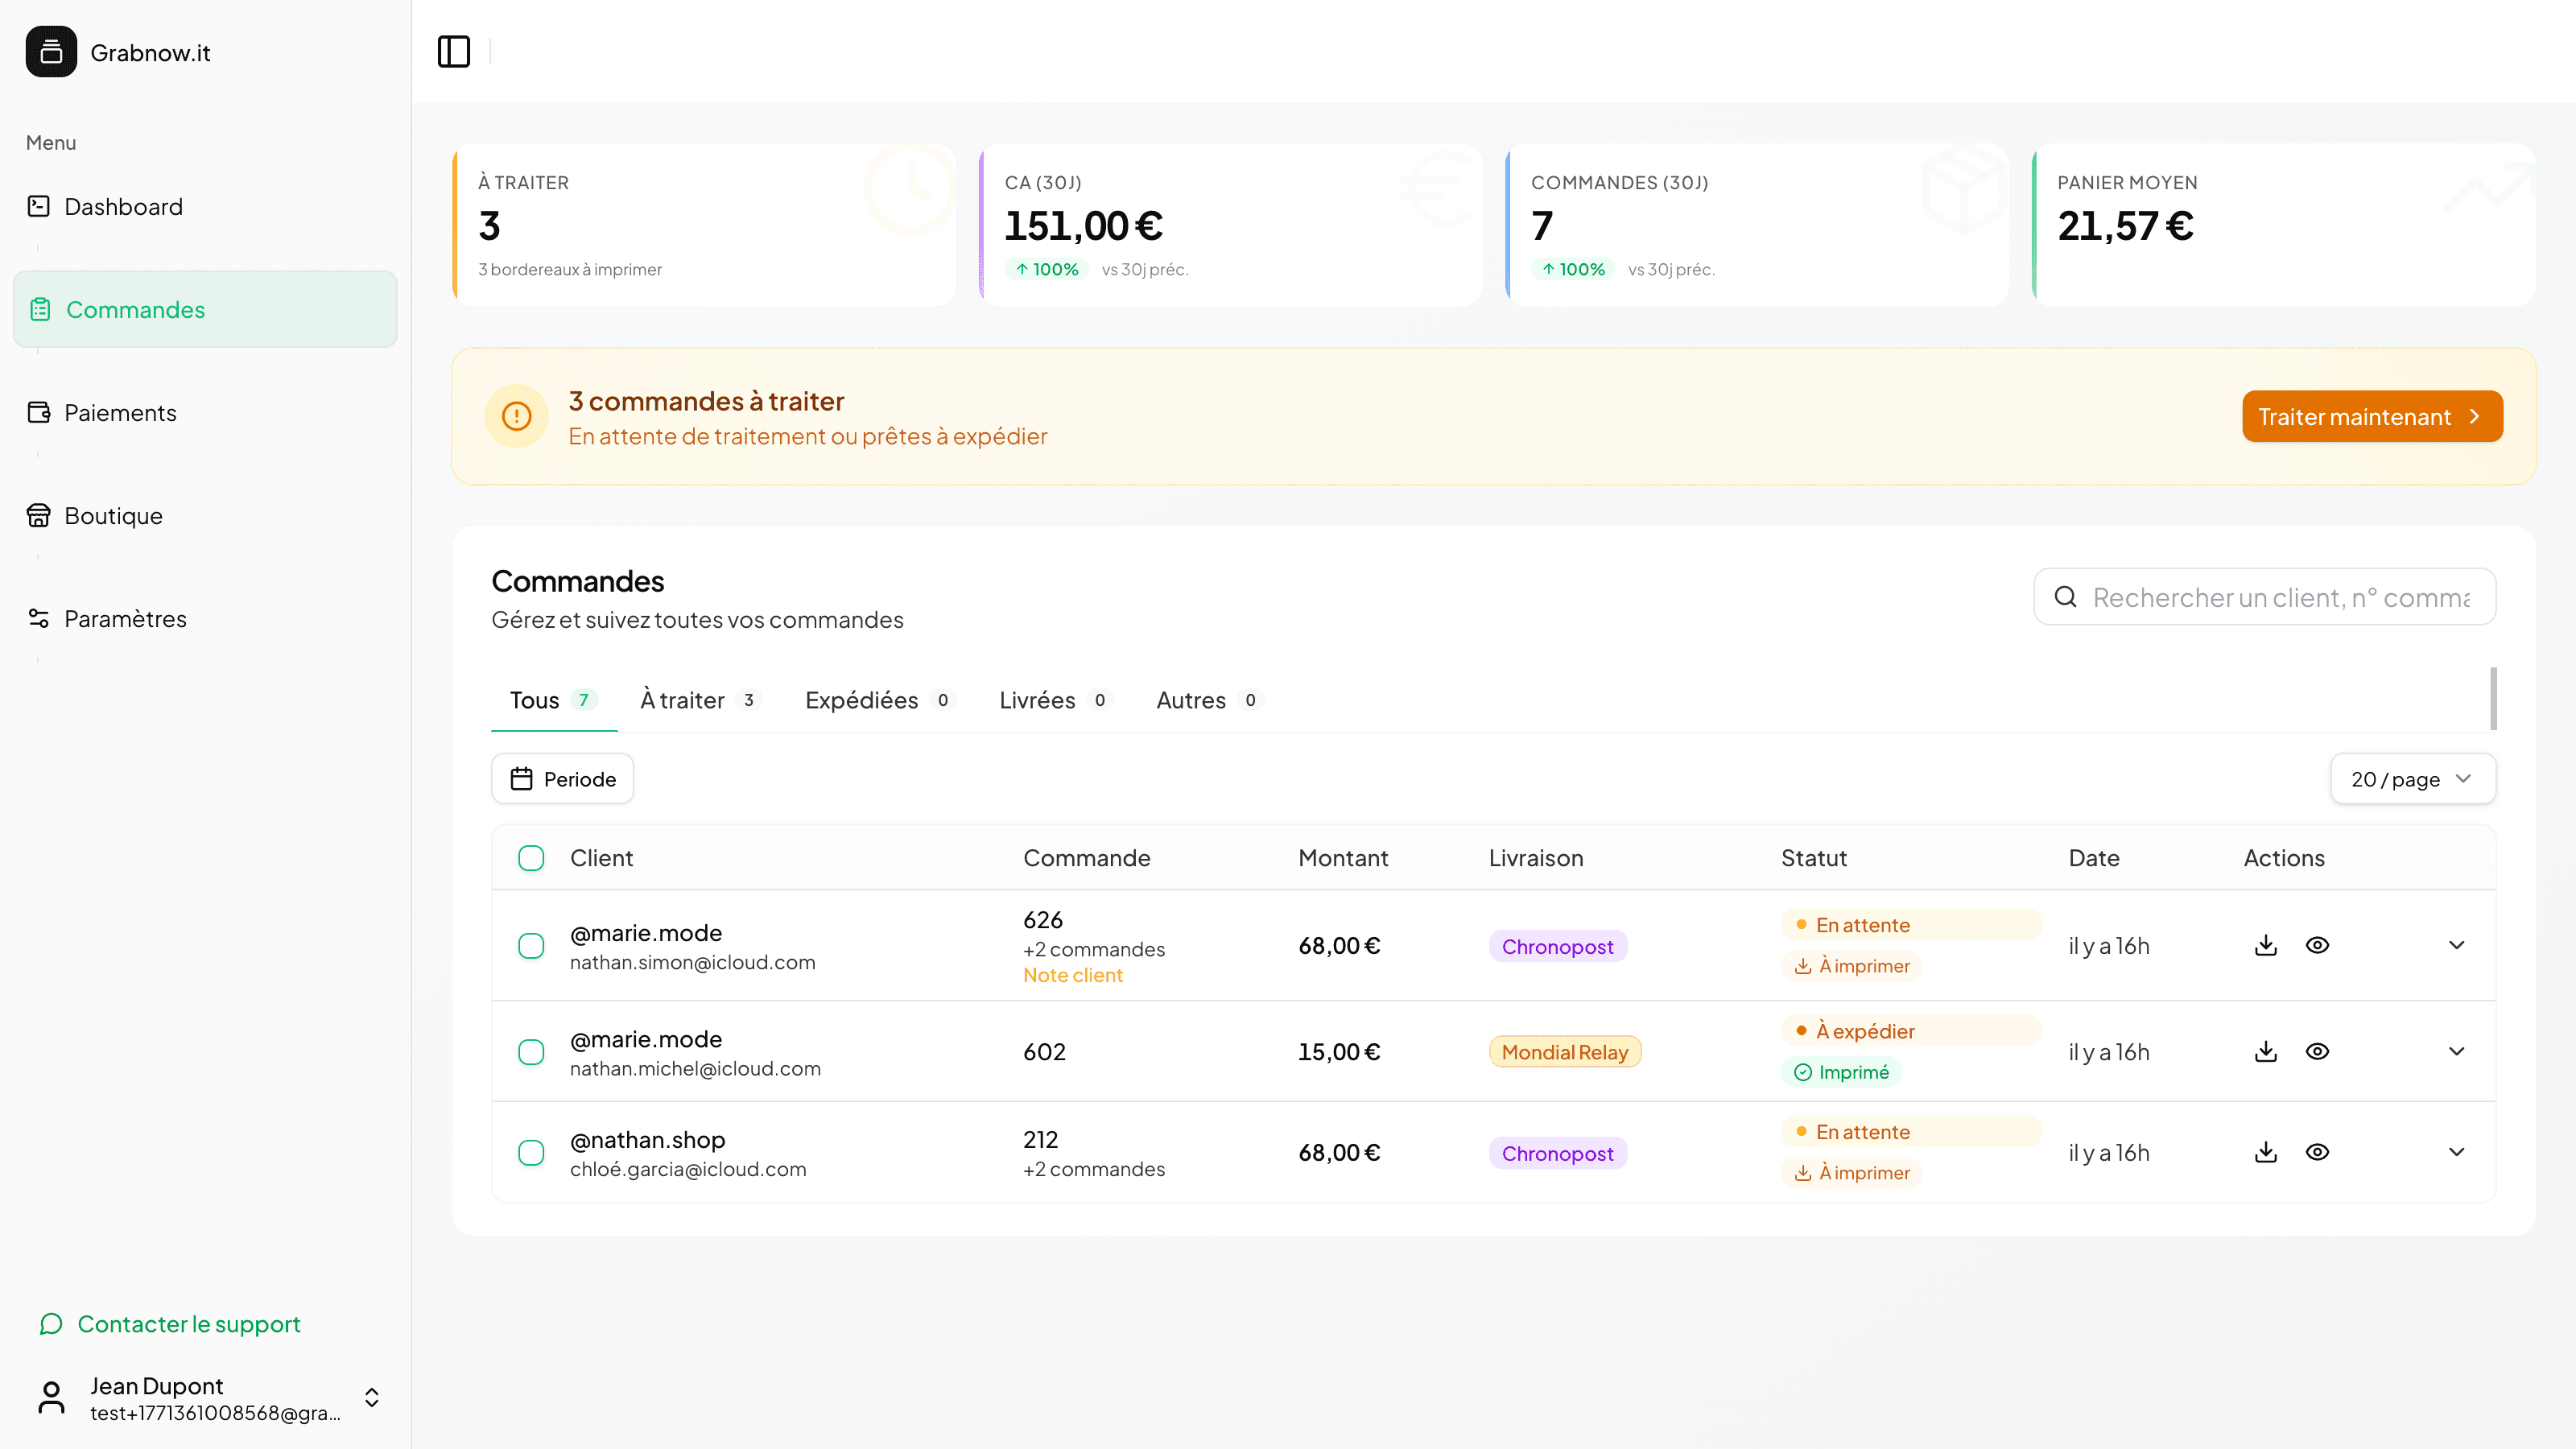
Task: Click the Grabnow.it logo icon
Action: pyautogui.click(x=51, y=51)
